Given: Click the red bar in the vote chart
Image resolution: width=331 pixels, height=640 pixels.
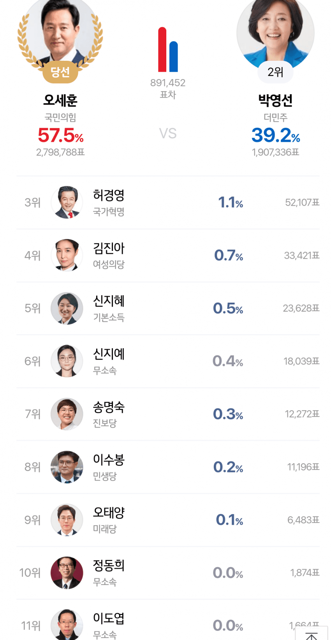Looking at the screenshot, I should [162, 50].
